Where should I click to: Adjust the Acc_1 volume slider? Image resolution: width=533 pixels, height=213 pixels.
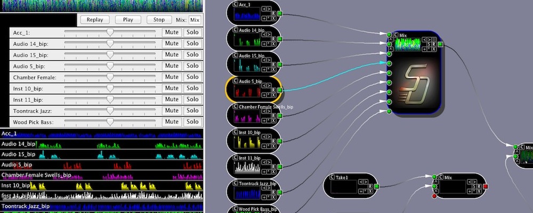(x=110, y=32)
